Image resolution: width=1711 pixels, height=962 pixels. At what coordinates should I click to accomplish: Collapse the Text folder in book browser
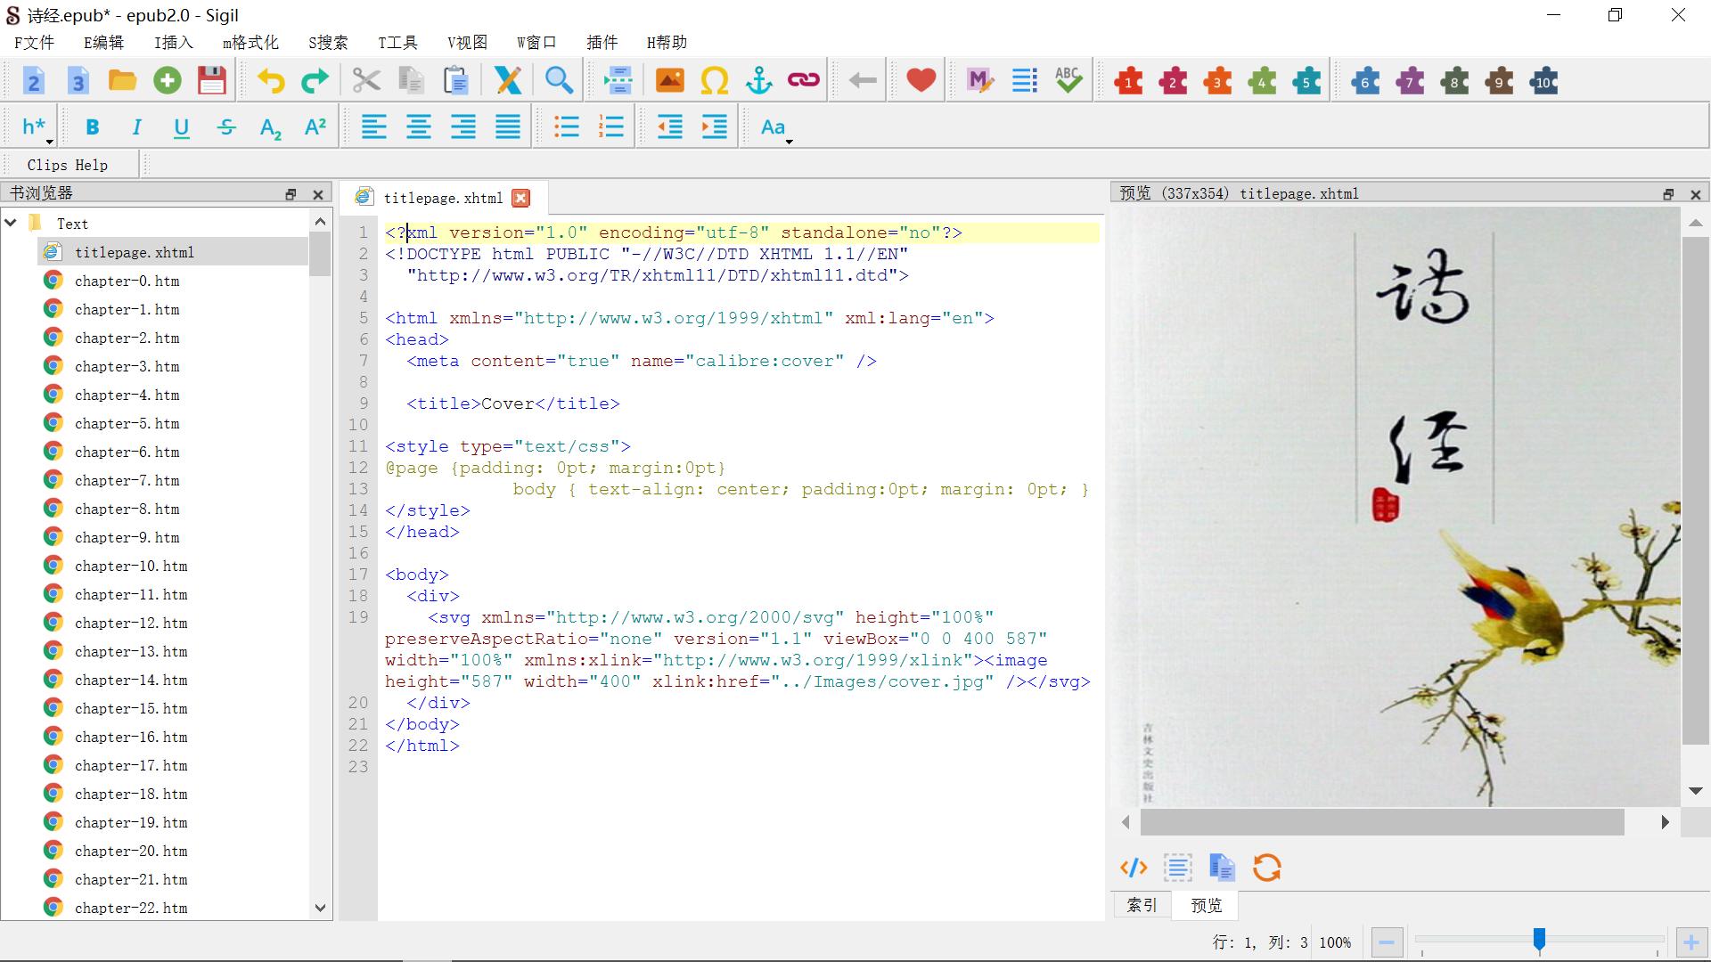(12, 223)
